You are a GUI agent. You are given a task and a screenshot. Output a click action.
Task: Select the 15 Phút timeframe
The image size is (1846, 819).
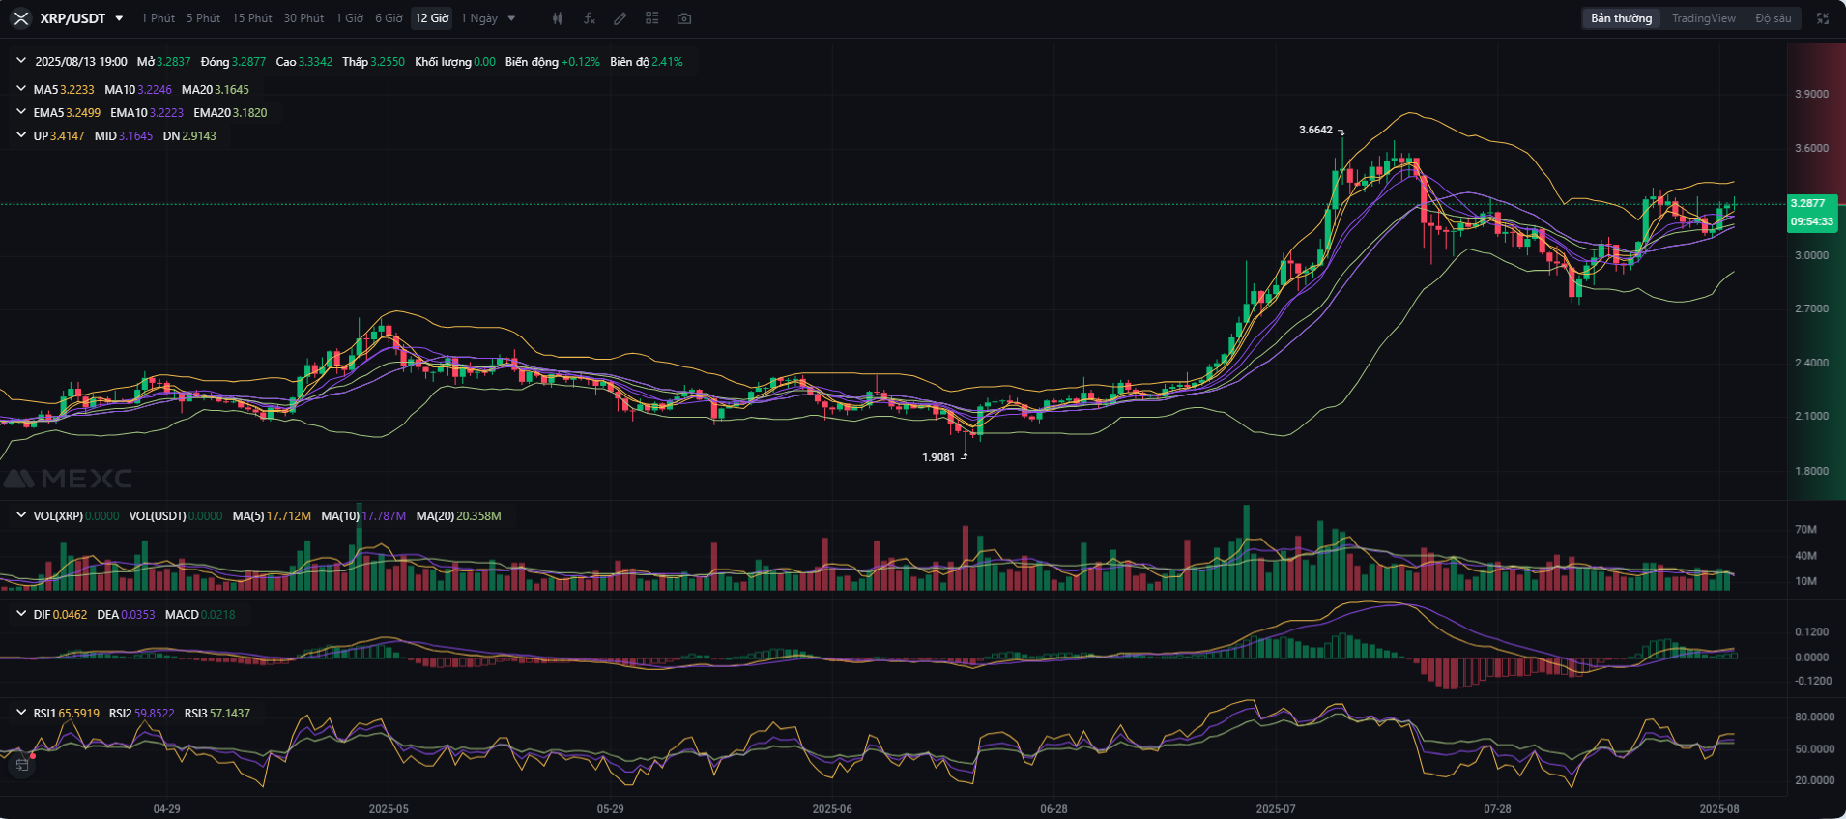click(251, 18)
